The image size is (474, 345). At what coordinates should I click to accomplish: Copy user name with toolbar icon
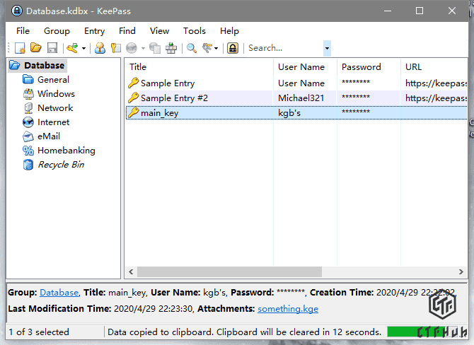[100, 48]
